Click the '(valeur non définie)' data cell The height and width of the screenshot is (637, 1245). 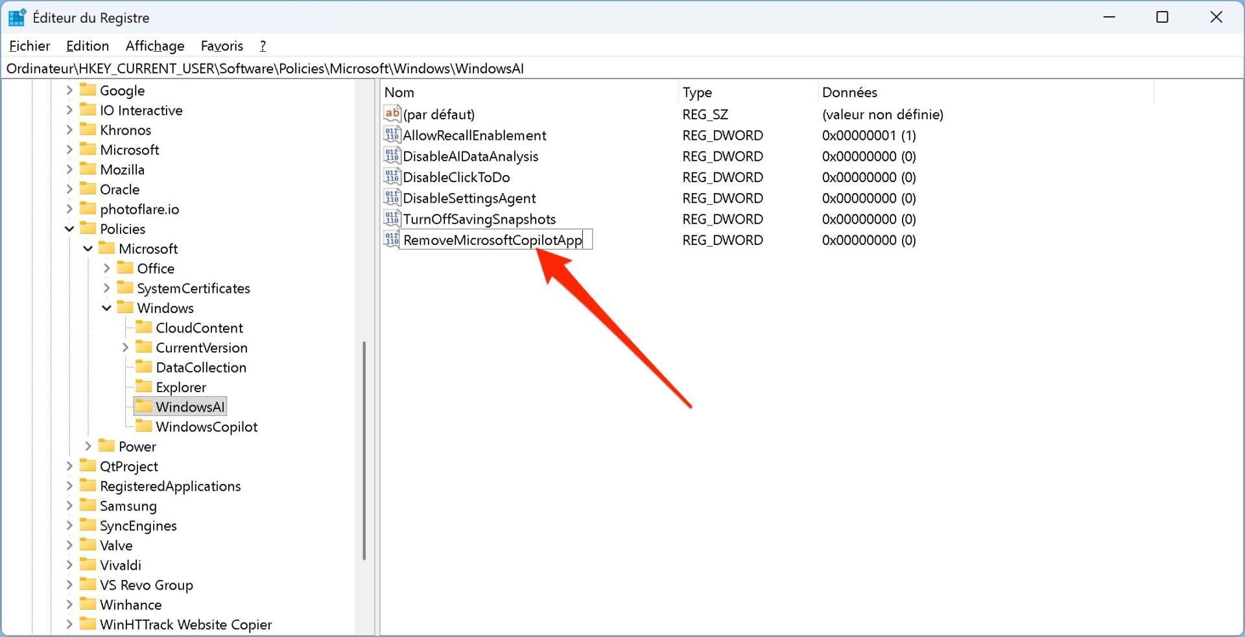click(883, 114)
